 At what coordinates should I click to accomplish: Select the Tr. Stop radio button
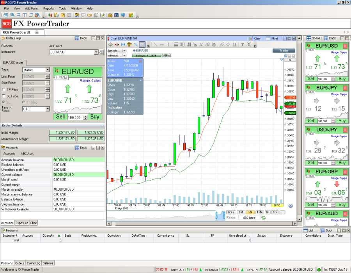24,102
